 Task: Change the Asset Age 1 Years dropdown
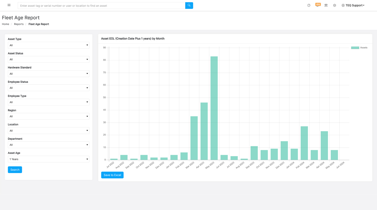pos(48,159)
